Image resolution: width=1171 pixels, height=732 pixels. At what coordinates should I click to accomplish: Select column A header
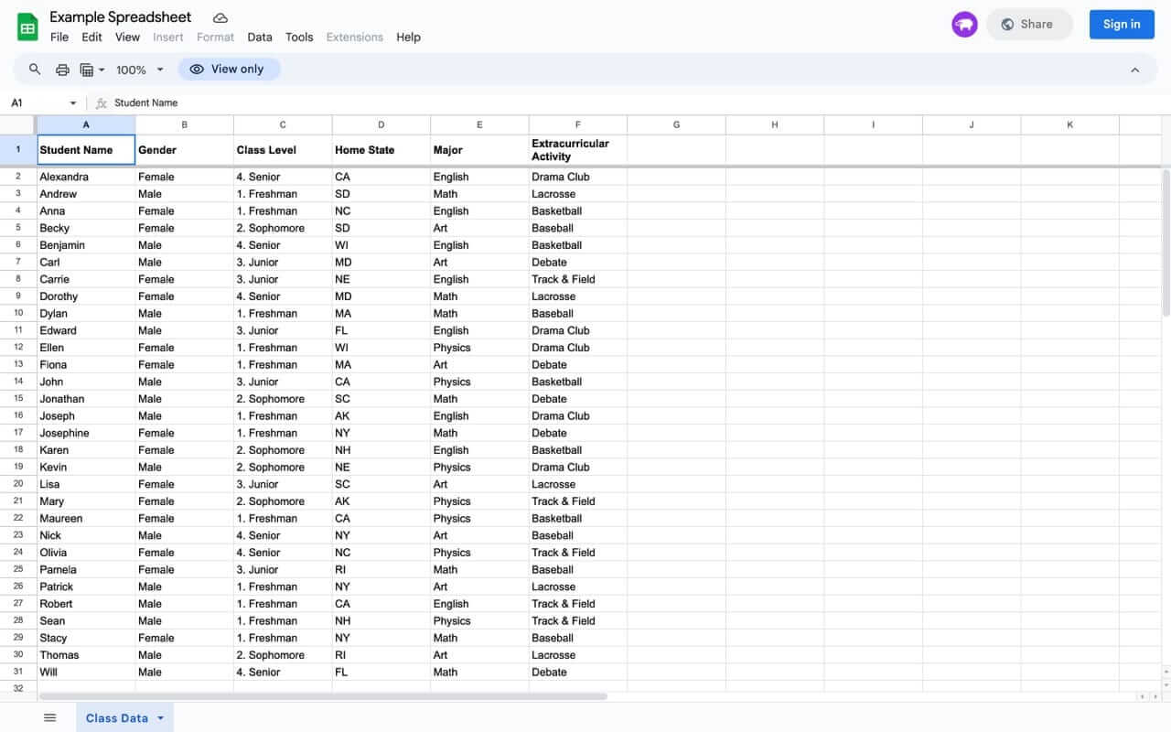86,124
